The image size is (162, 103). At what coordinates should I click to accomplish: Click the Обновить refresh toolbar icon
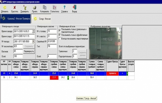(5, 8)
